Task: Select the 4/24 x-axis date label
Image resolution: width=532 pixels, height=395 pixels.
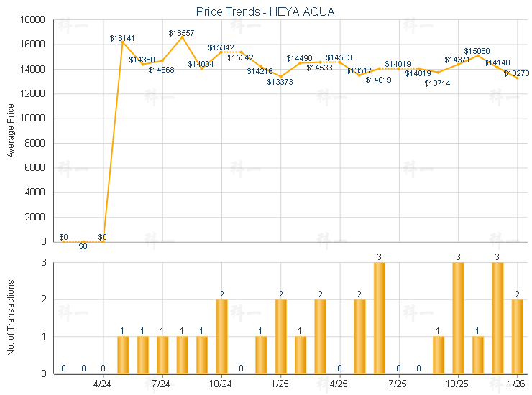Action: [103, 385]
